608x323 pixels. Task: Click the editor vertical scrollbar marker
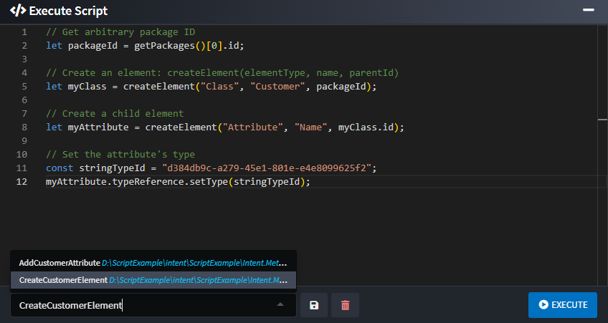602,120
